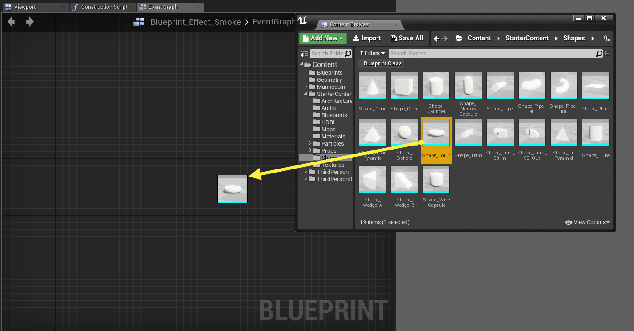The height and width of the screenshot is (331, 634).
Task: Click the Import icon in the Content Browser
Action: 357,38
